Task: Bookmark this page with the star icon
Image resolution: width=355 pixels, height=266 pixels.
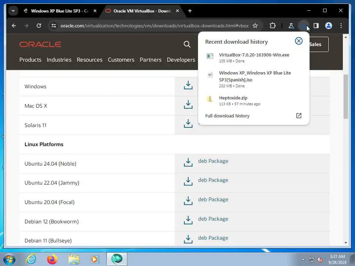Action: click(255, 26)
